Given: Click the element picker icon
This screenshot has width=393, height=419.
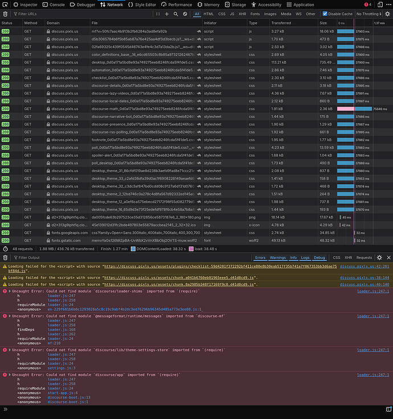Looking at the screenshot, I should [x=6, y=5].
